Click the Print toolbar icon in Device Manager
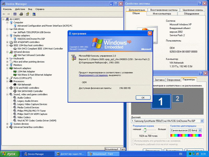The width and height of the screenshot is (209, 157). [x=21, y=14]
